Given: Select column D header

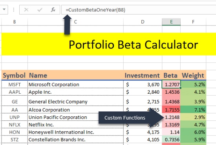Looking at the screenshot, I should (143, 22).
